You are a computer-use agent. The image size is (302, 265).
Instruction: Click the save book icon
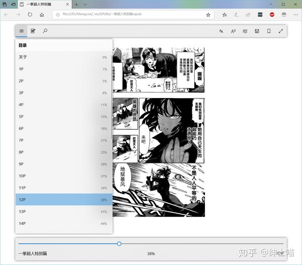(x=257, y=31)
